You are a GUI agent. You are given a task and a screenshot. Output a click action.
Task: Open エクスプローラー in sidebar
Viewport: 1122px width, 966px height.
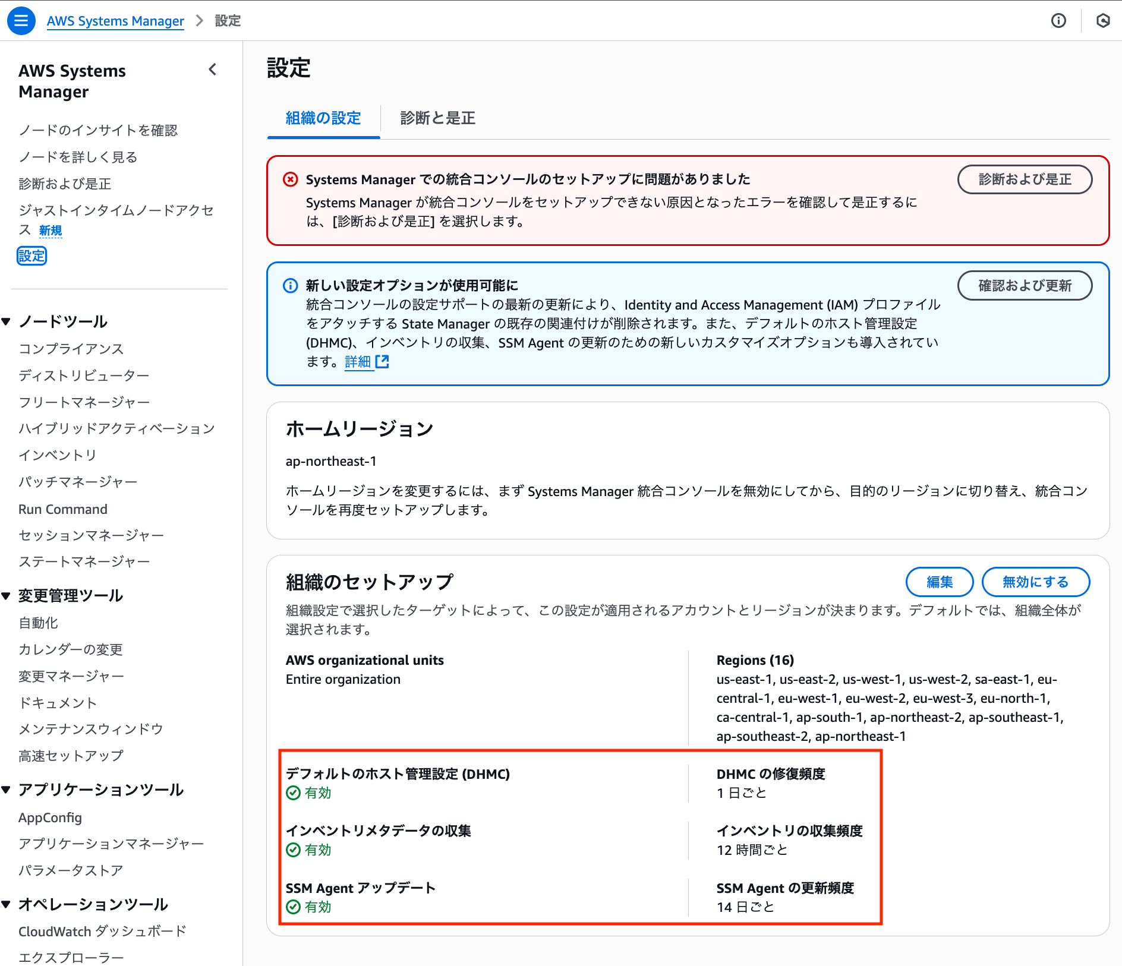click(71, 958)
